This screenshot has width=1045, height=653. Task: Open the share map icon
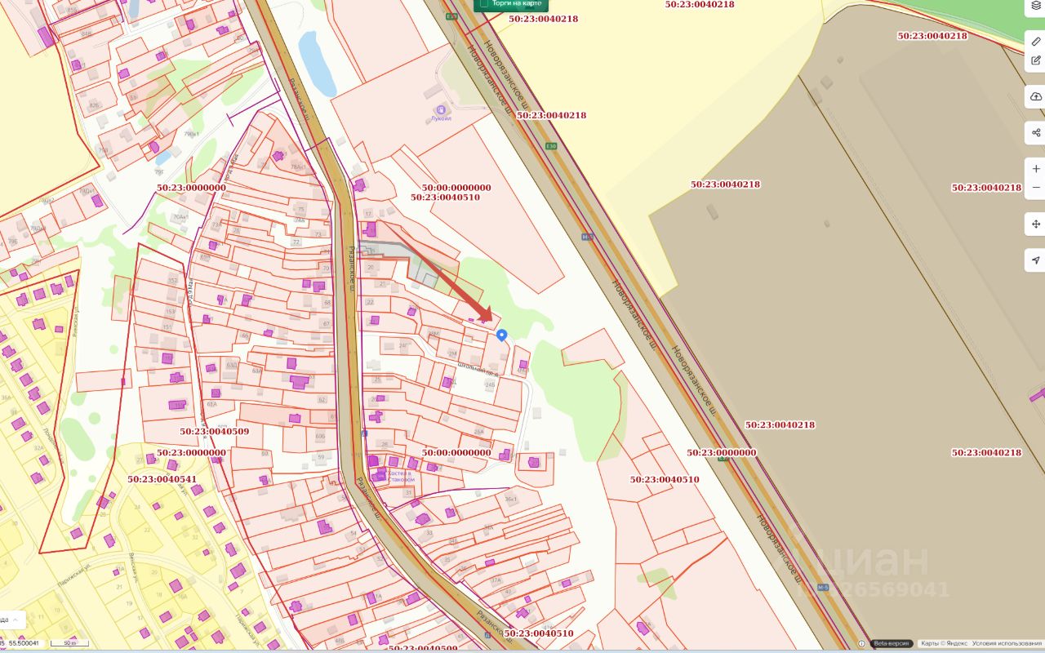click(1036, 132)
